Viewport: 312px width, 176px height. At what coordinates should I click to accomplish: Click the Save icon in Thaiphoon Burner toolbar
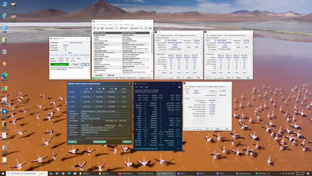pos(102,28)
